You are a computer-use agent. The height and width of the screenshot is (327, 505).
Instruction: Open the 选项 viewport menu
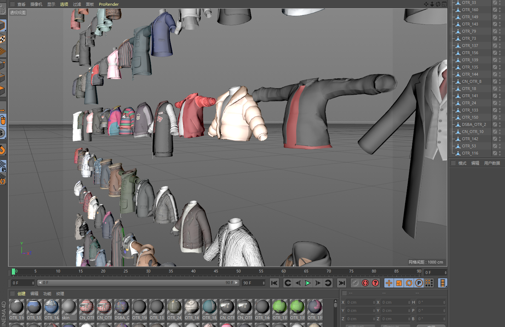tap(64, 4)
